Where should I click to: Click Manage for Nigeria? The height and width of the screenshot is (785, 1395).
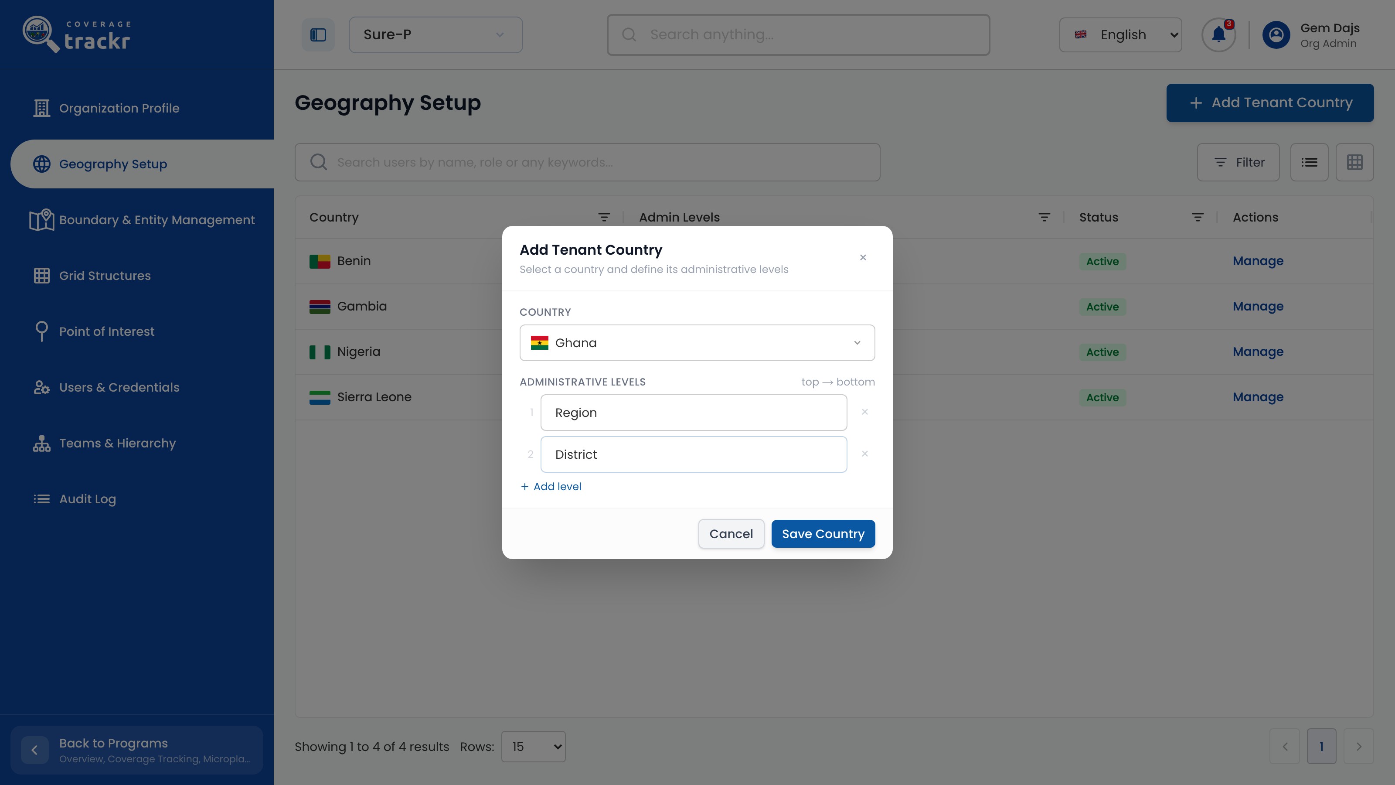(x=1257, y=352)
